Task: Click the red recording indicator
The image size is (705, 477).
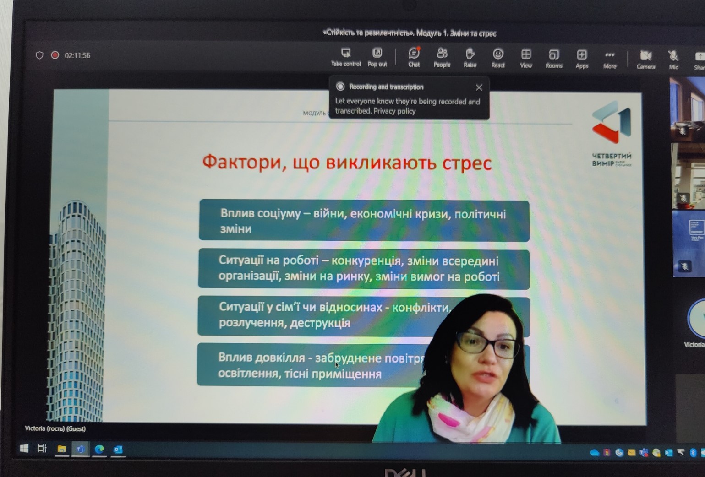Action: pos(55,55)
